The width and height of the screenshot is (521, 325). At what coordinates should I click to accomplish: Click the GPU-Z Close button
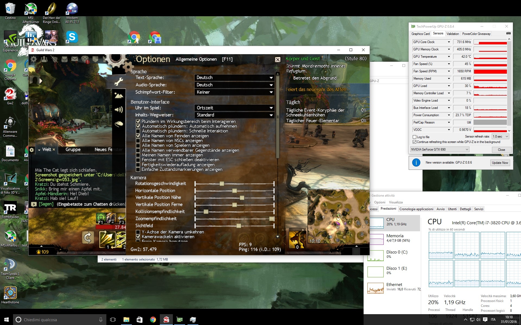coord(501,150)
